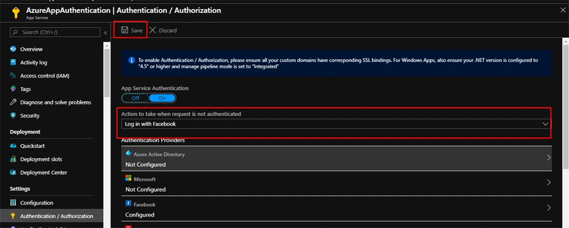This screenshot has height=228, width=569.
Task: Open Access control (IAM) menu item
Action: coord(44,76)
